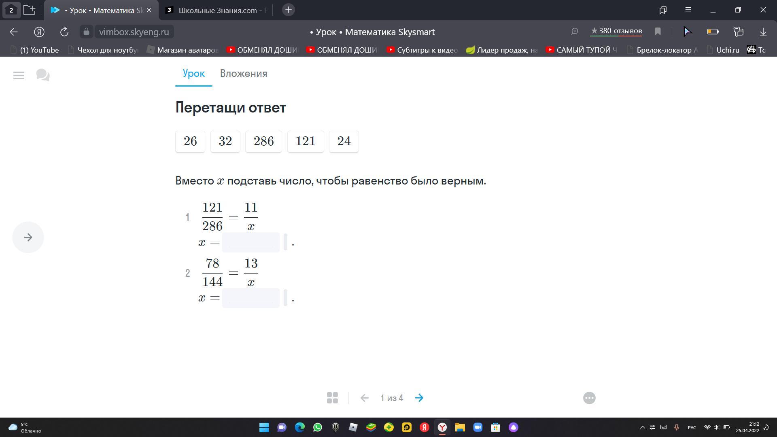Open the three-dots more options button

589,398
